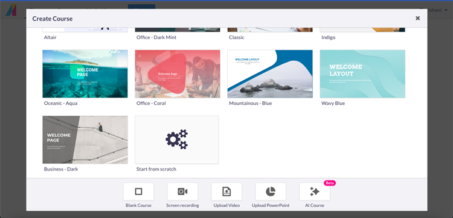Open the Upload PowerPoint pie chart icon
Viewport: 453px width, 218px height.
coord(271,192)
